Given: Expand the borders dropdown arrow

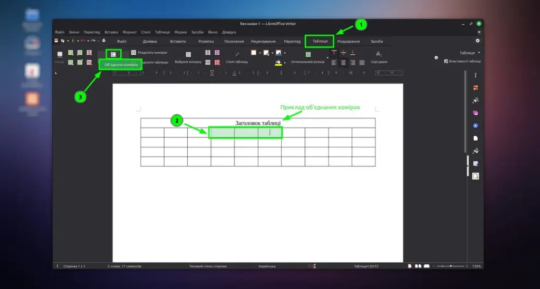Looking at the screenshot, I should pyautogui.click(x=259, y=53).
